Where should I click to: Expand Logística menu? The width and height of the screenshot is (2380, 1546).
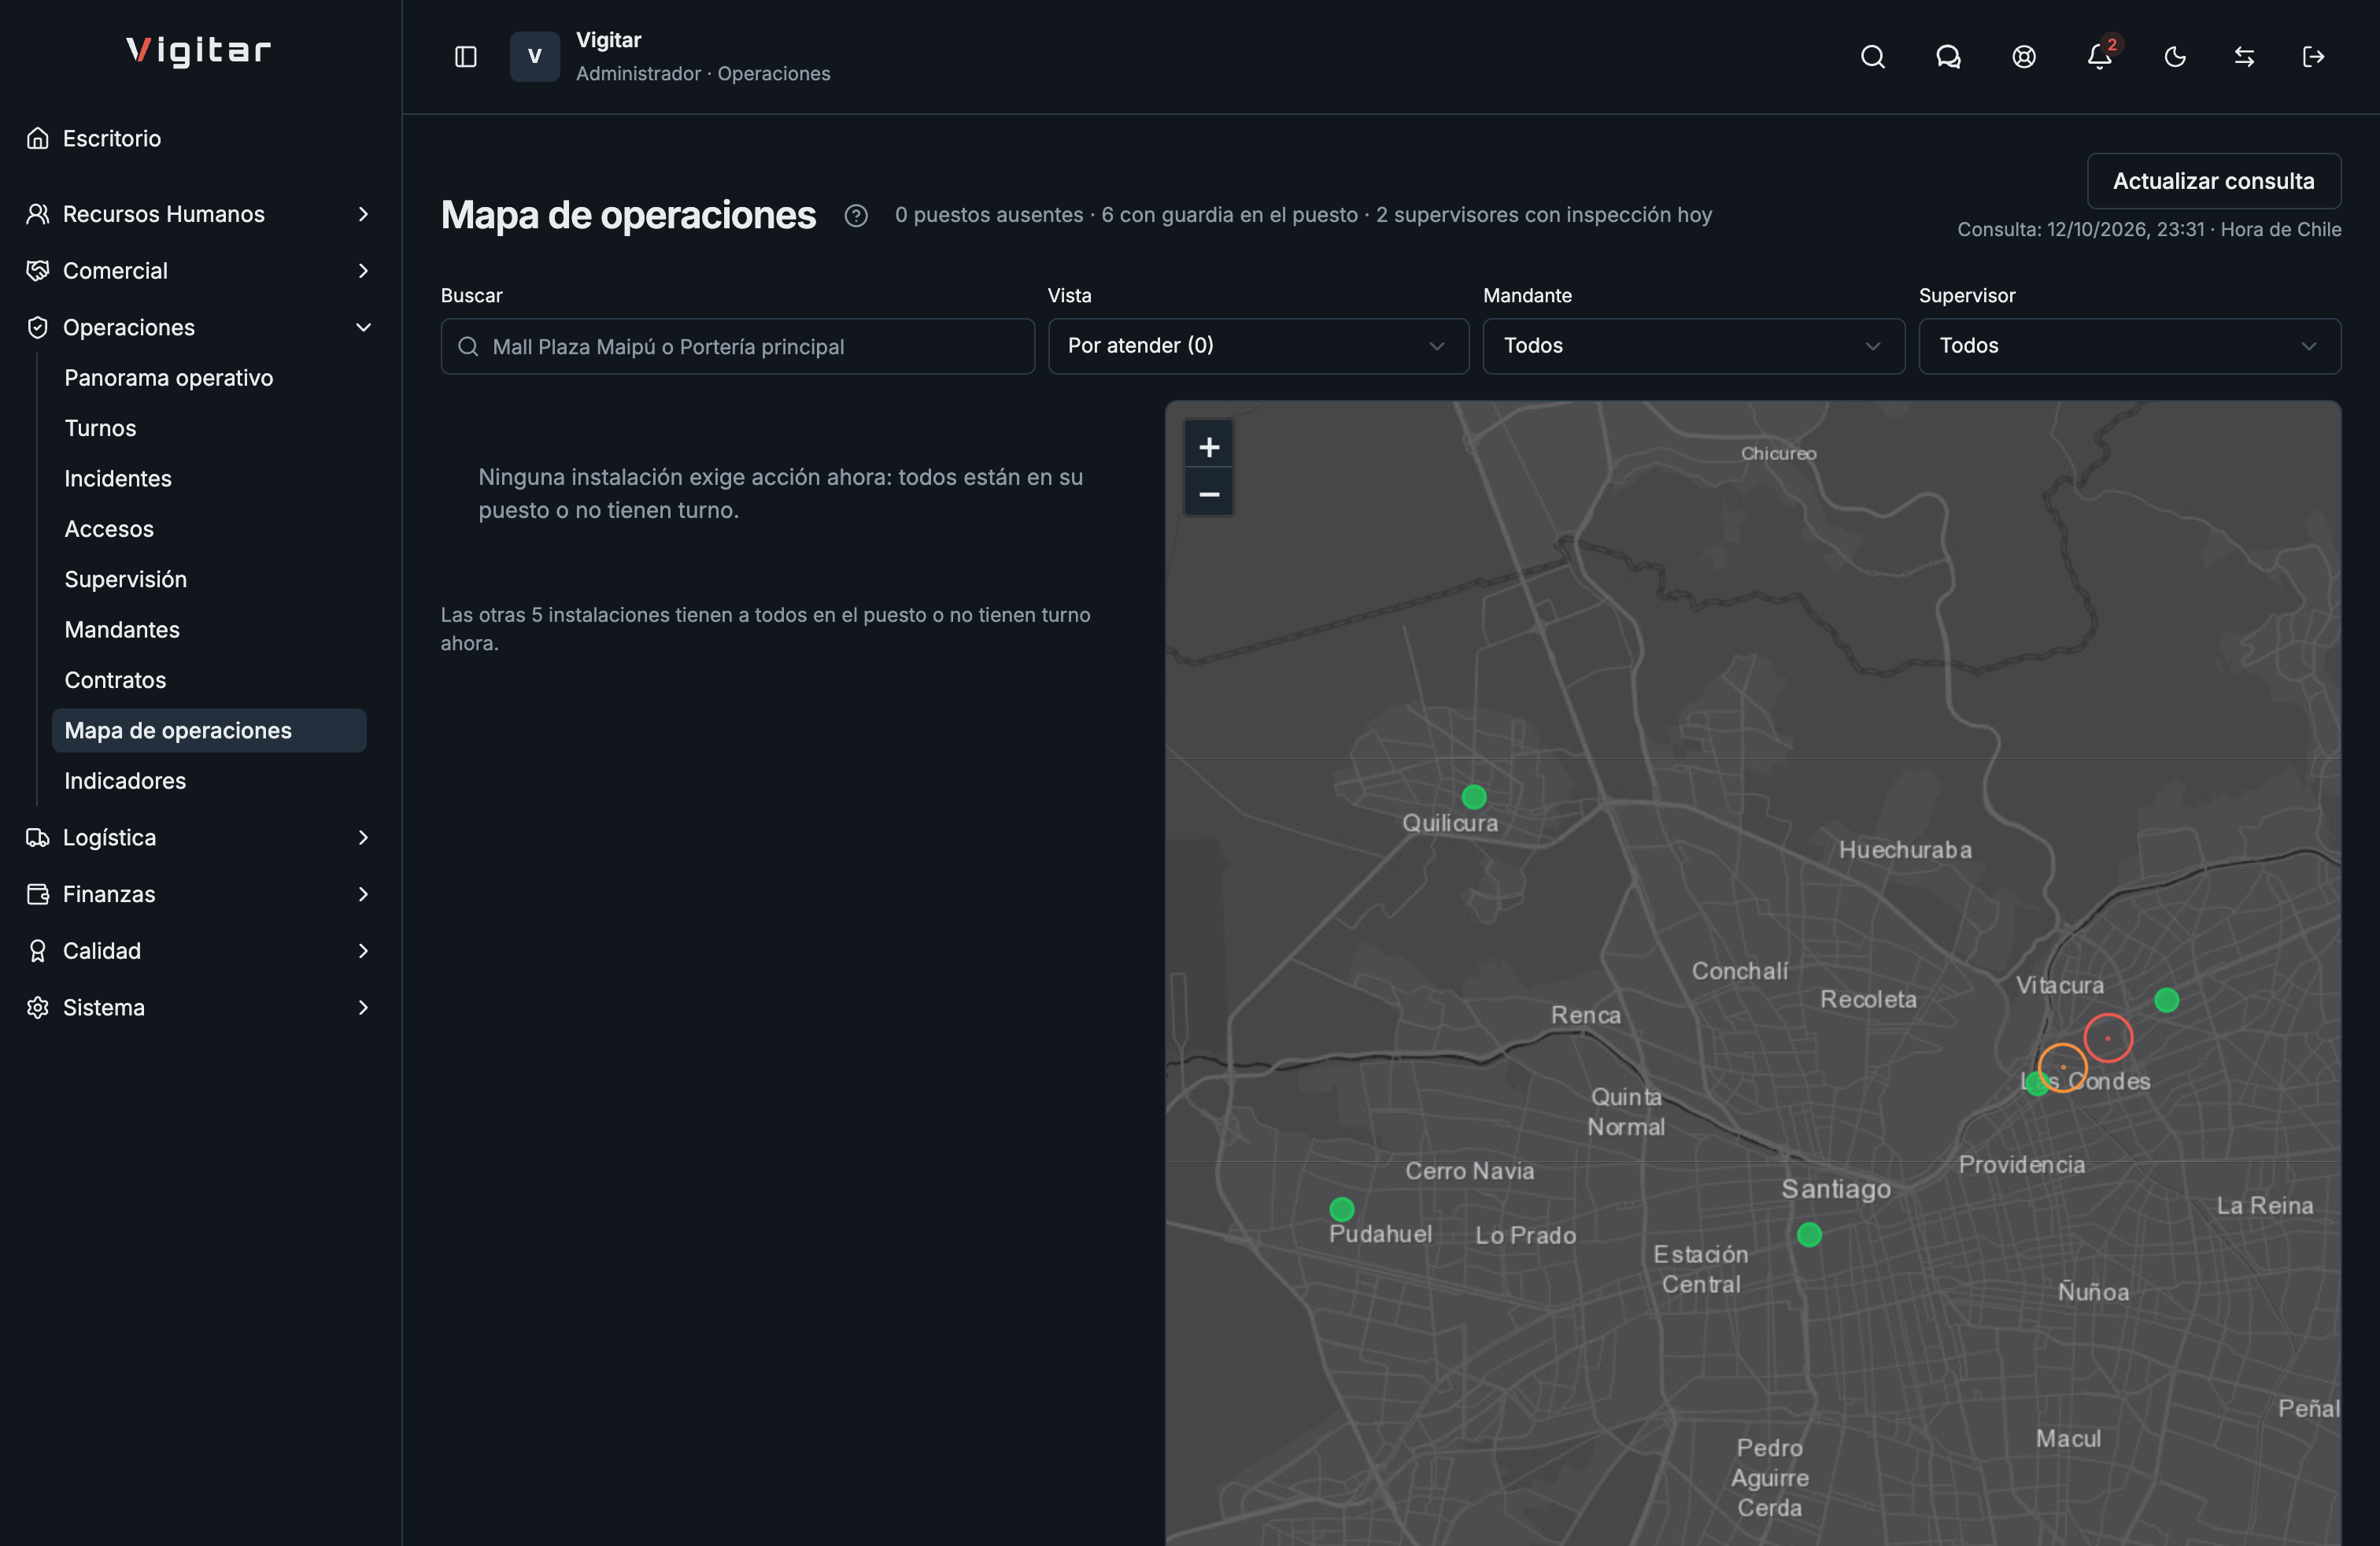click(x=199, y=838)
